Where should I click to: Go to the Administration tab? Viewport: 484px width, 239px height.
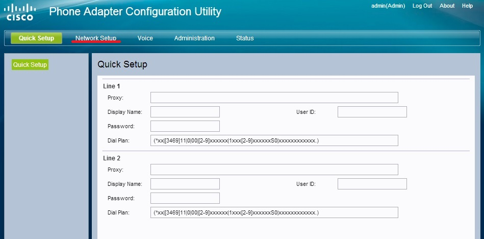click(194, 38)
